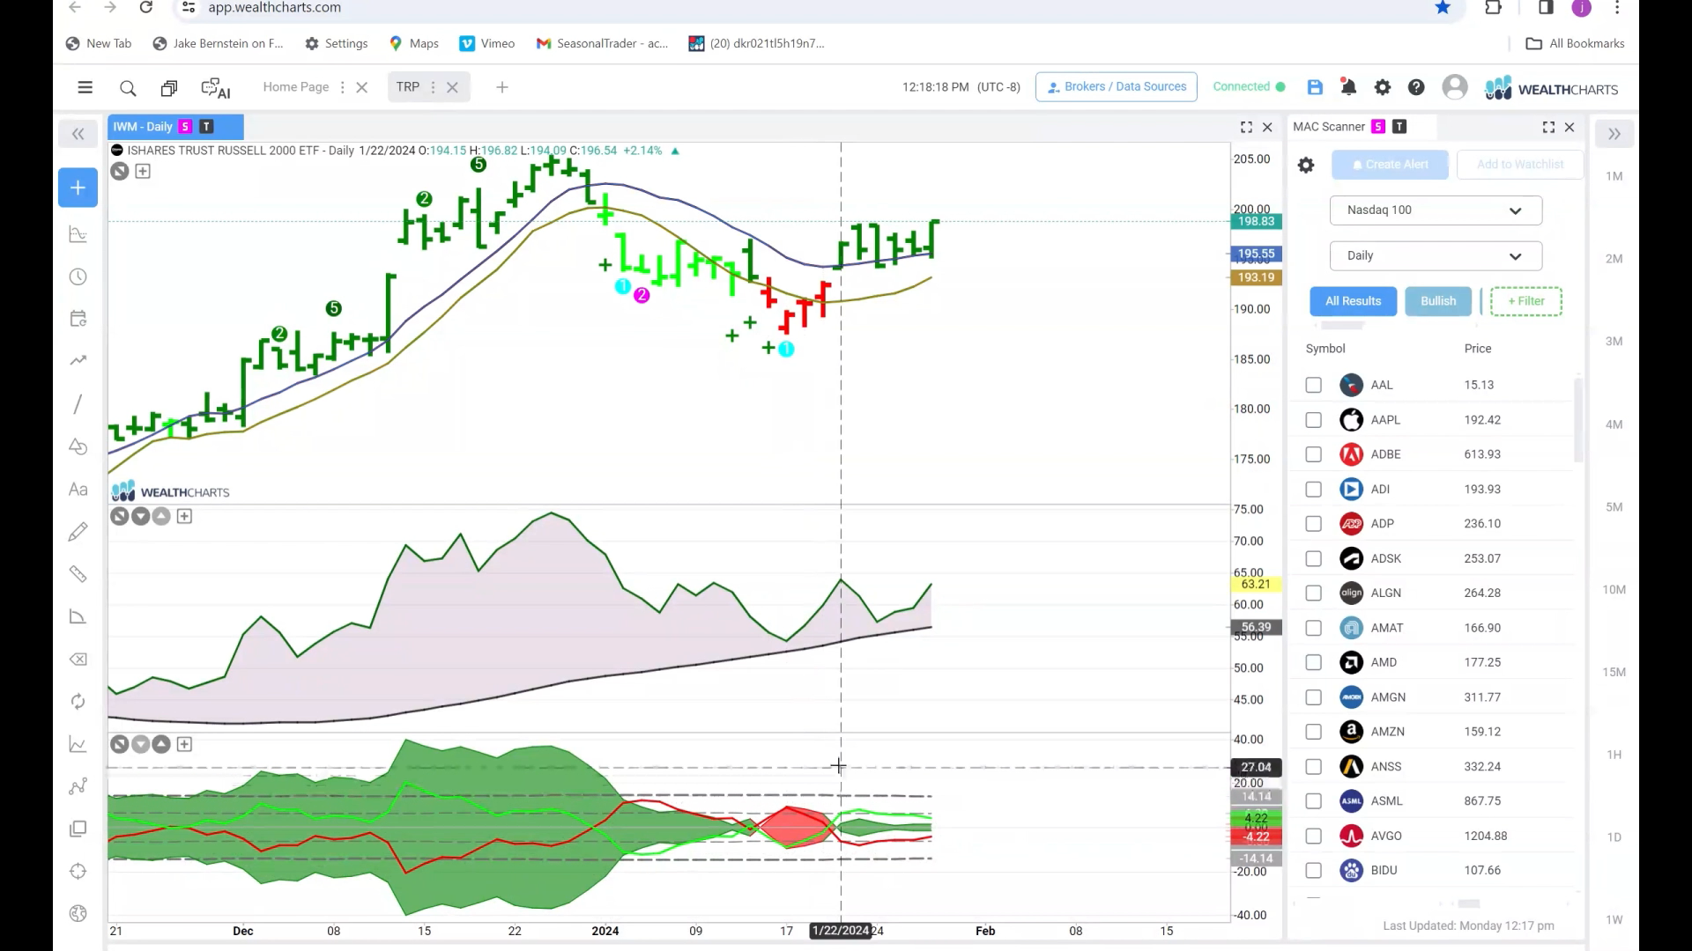Click the crosshair target tool
1692x951 pixels.
click(x=78, y=872)
